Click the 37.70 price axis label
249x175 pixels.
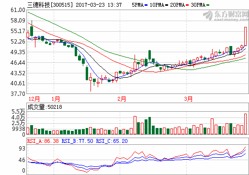pyautogui.click(x=18, y=94)
